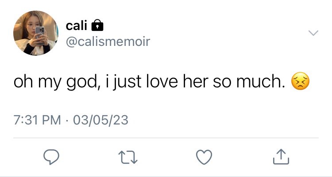Click the word "oh" starting the tweet
Screen dimensions: 332x177
[23, 82]
